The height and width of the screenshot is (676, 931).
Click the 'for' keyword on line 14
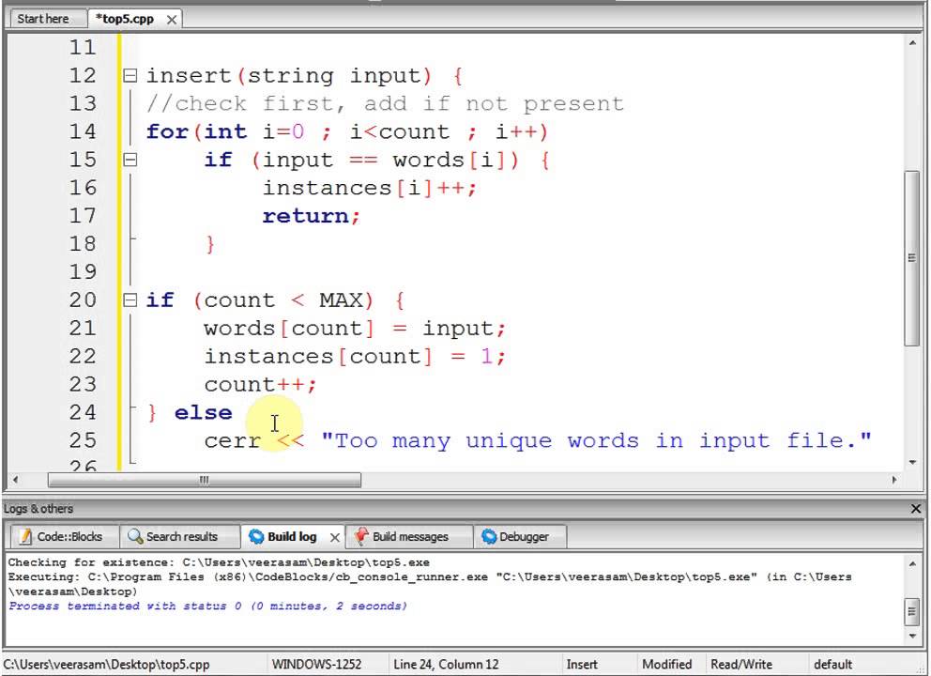click(x=167, y=131)
